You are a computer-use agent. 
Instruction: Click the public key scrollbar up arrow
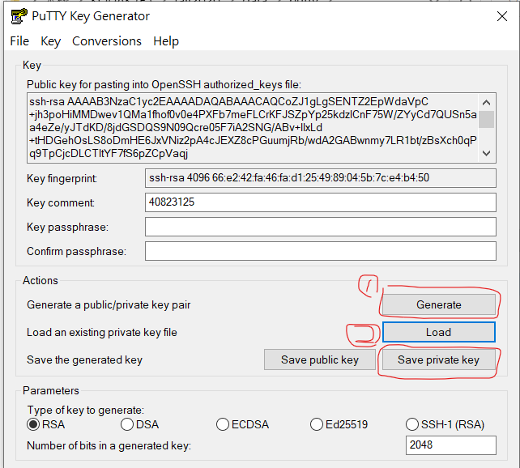[x=487, y=103]
